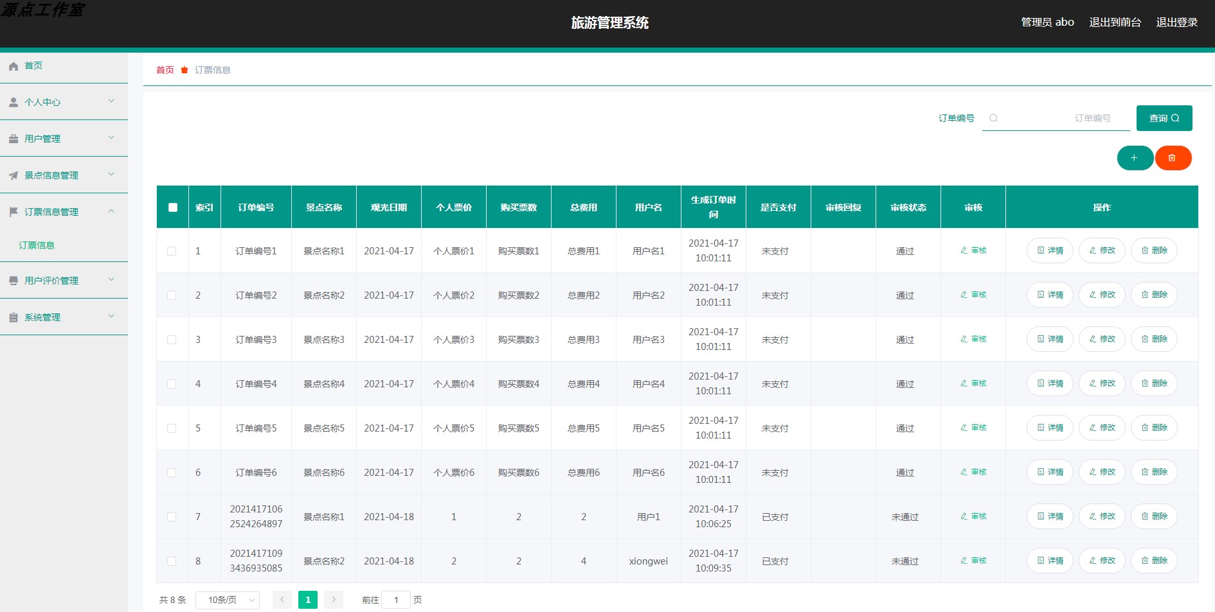Click the person icon next to 个人中心
This screenshot has height=612, width=1215.
pyautogui.click(x=13, y=101)
